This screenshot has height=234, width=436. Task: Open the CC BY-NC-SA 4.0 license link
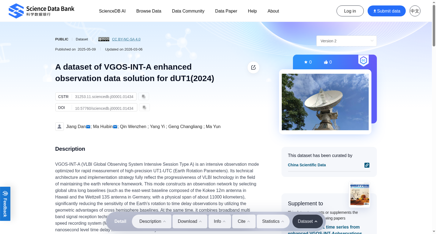(x=126, y=39)
